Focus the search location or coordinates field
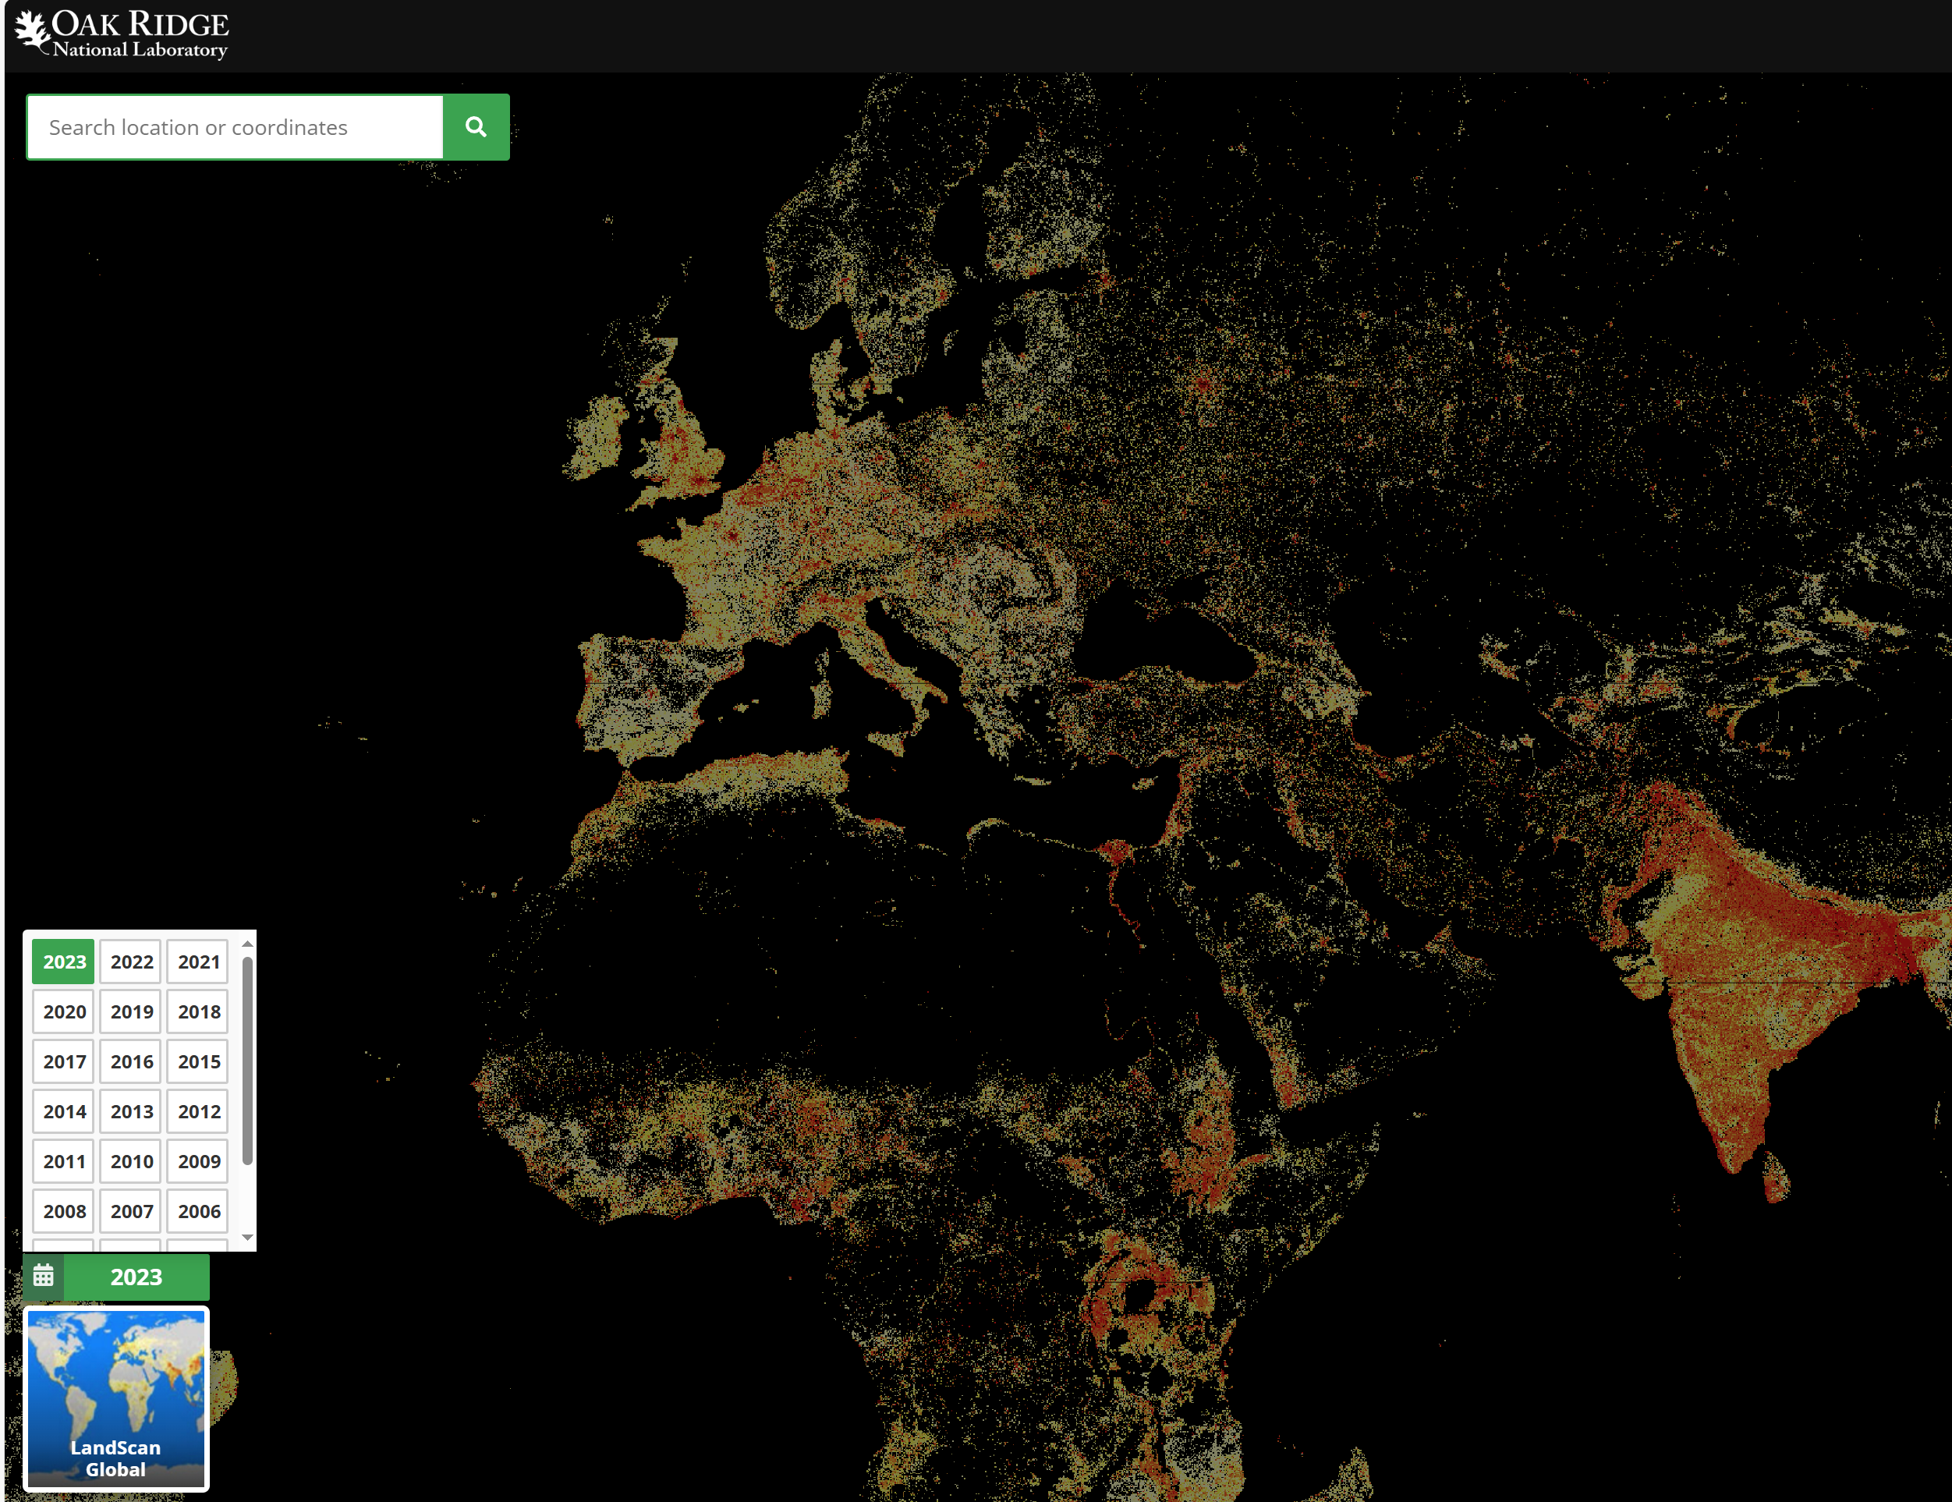1952x1502 pixels. click(x=235, y=127)
